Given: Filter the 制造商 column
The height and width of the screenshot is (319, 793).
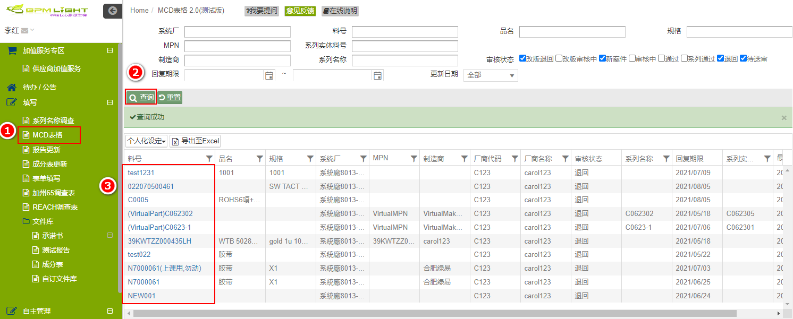Looking at the screenshot, I should (464, 159).
